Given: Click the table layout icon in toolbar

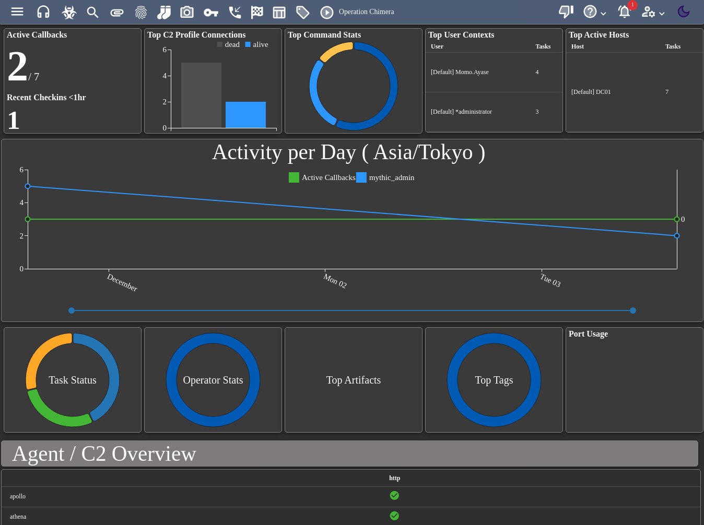Looking at the screenshot, I should tap(279, 12).
